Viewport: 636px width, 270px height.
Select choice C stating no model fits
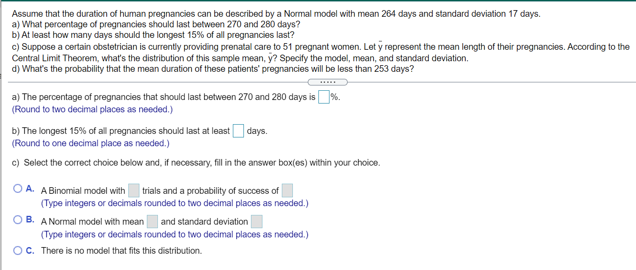click(x=17, y=250)
